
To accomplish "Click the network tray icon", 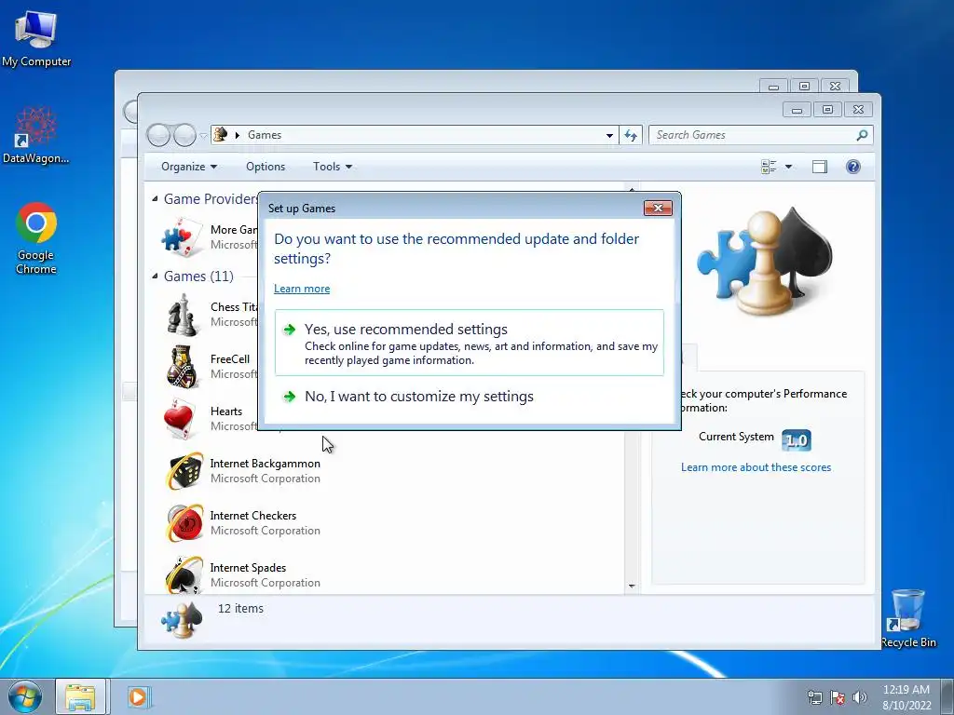I will [x=814, y=697].
